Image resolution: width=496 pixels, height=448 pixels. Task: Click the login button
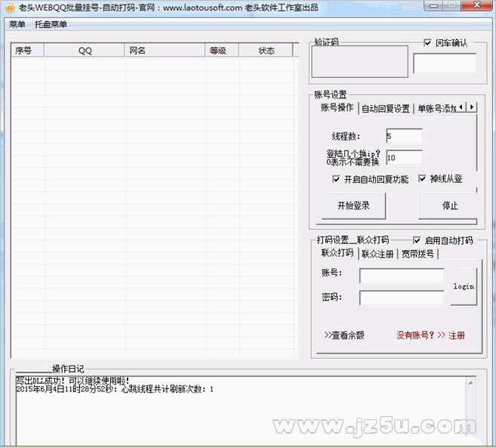(464, 286)
